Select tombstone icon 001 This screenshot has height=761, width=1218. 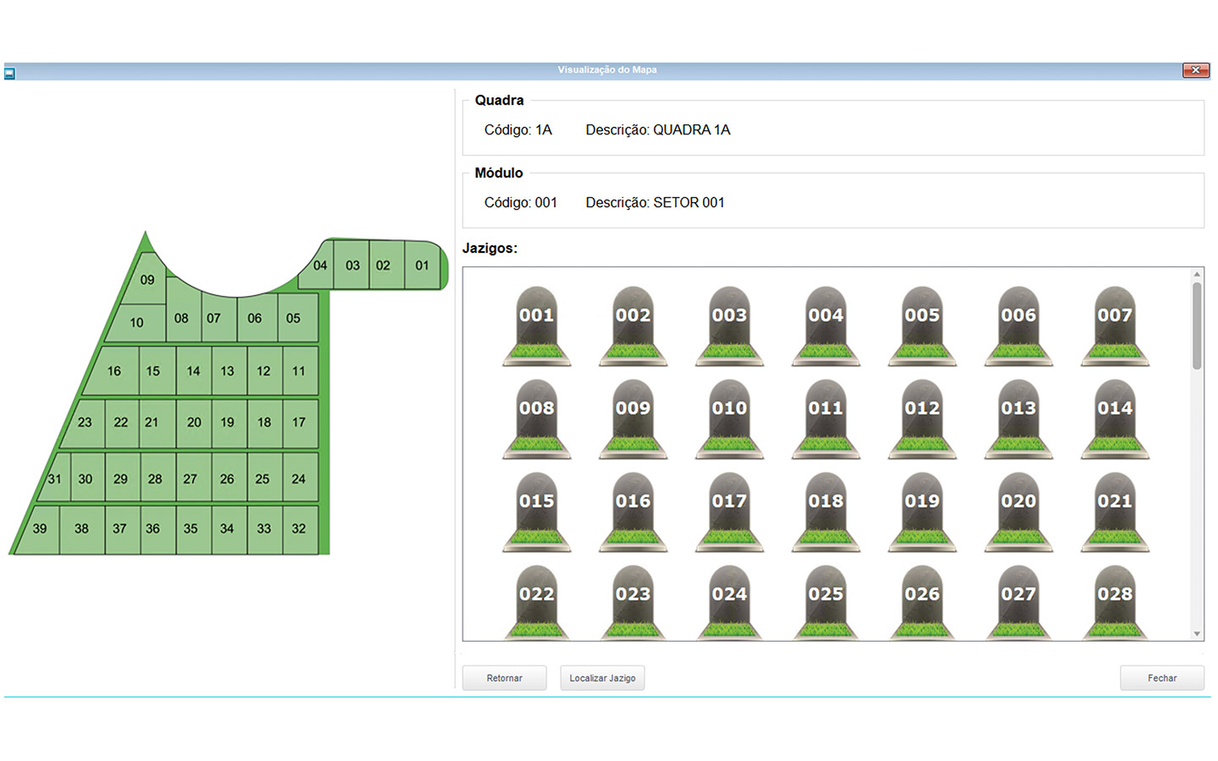pyautogui.click(x=536, y=326)
